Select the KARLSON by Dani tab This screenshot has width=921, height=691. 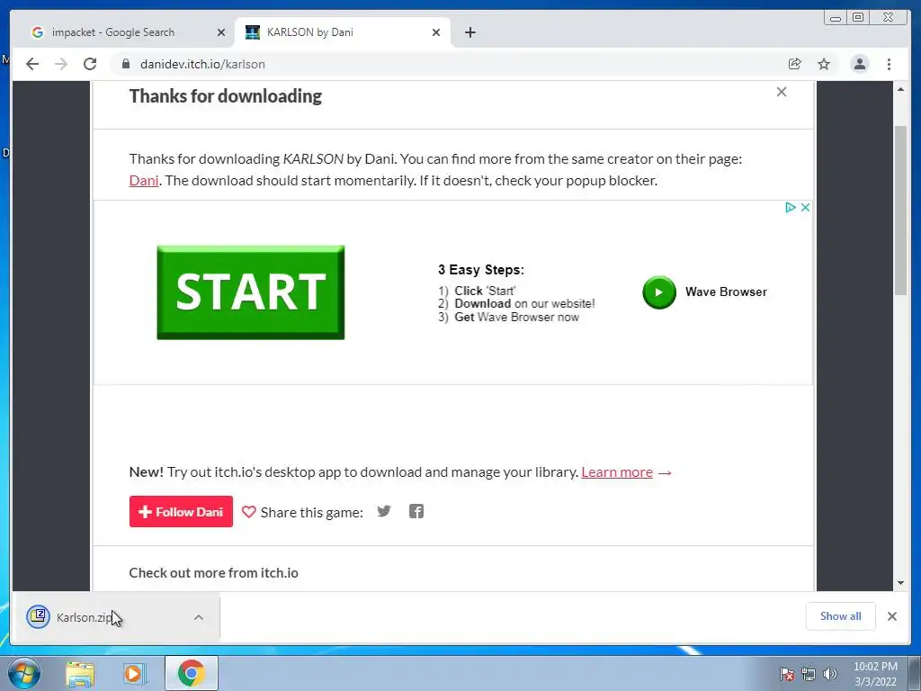343,32
